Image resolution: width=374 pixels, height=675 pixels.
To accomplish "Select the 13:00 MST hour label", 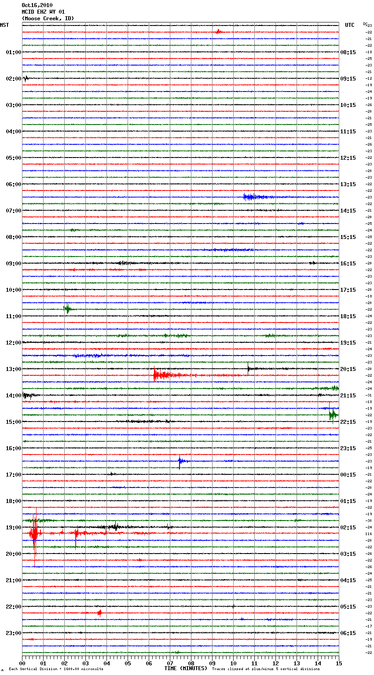I will (x=14, y=369).
